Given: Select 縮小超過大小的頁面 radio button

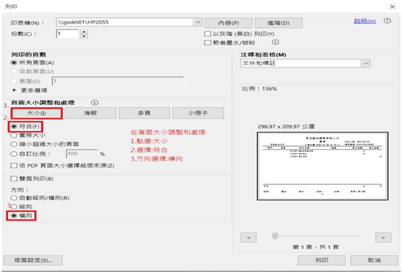Looking at the screenshot, I should pos(14,144).
